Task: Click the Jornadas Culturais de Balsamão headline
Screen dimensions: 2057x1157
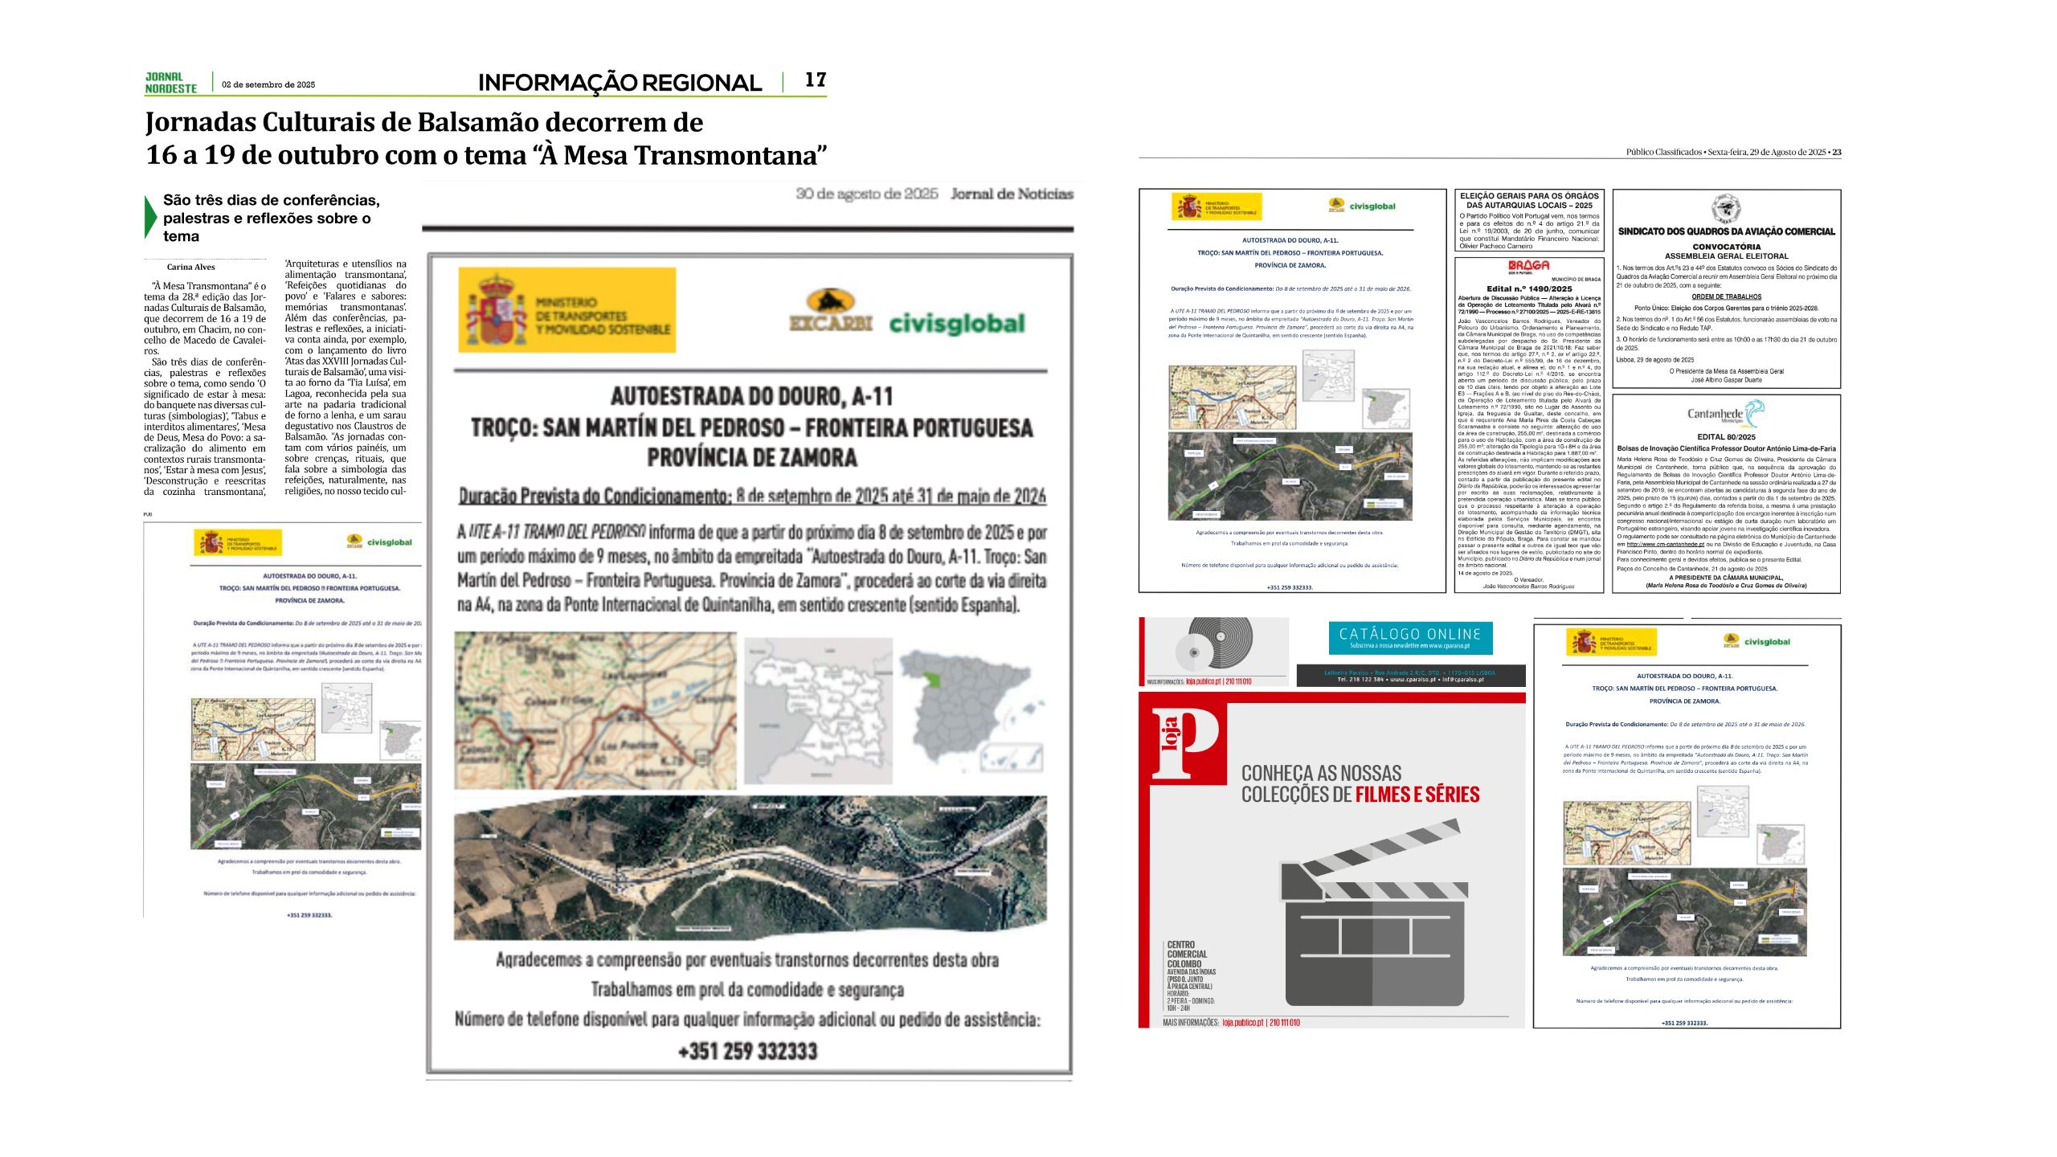Action: (x=486, y=138)
